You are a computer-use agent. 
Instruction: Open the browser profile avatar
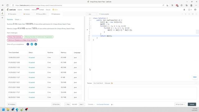click(191, 5)
